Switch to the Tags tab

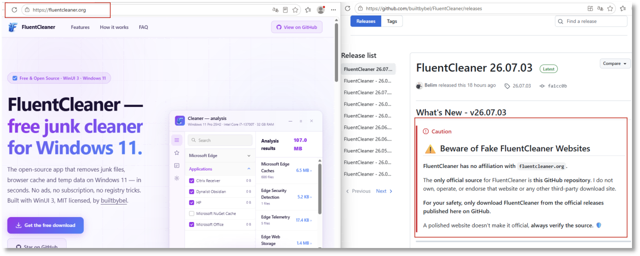pos(392,21)
